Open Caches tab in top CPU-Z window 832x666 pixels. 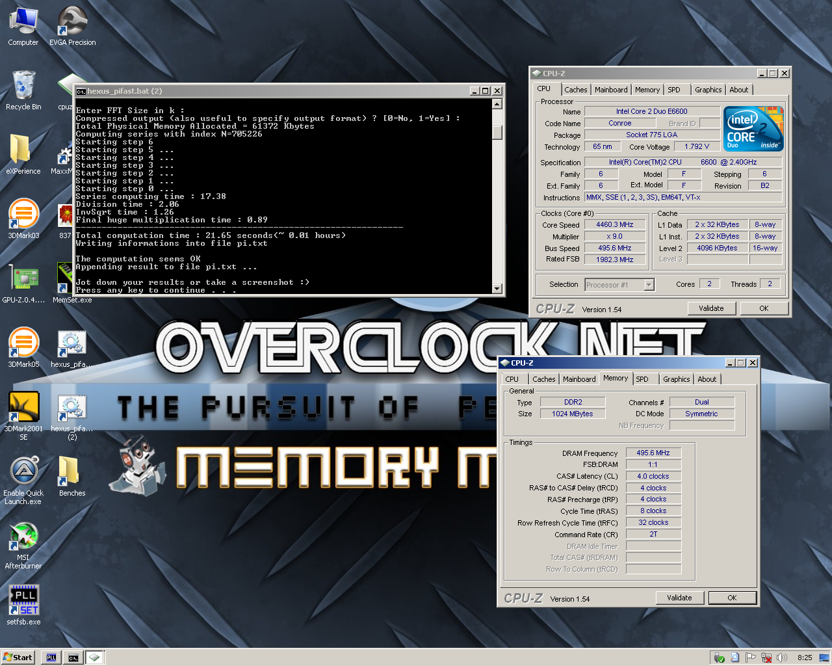575,90
